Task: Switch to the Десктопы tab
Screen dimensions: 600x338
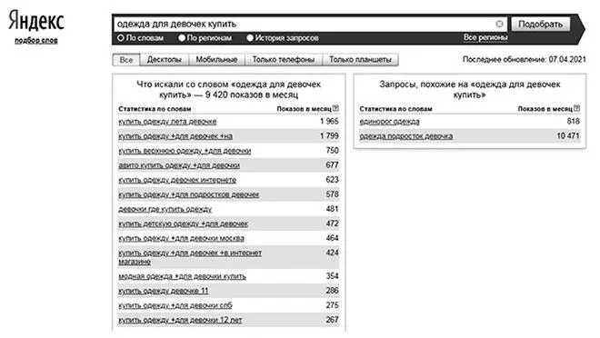Action: point(165,60)
